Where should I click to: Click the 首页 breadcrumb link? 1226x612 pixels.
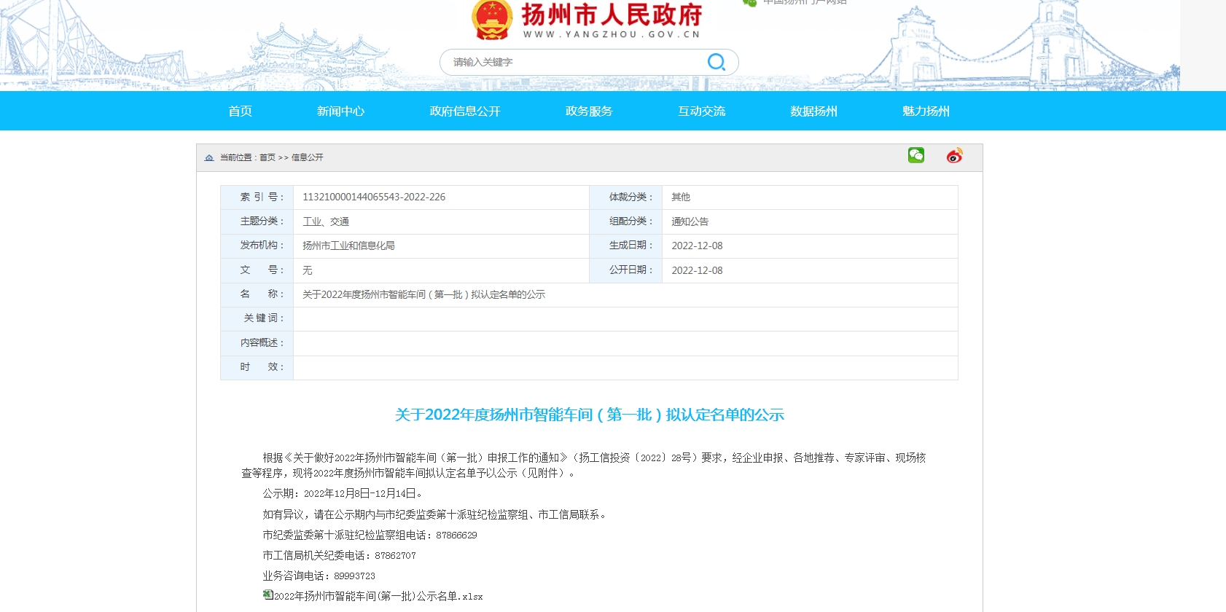click(268, 157)
